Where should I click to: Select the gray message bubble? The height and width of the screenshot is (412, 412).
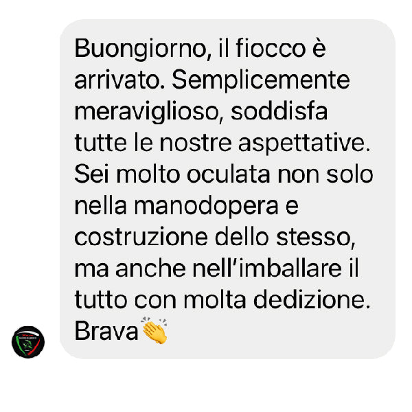point(227,189)
